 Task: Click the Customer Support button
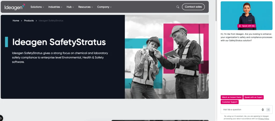[x=230, y=102]
